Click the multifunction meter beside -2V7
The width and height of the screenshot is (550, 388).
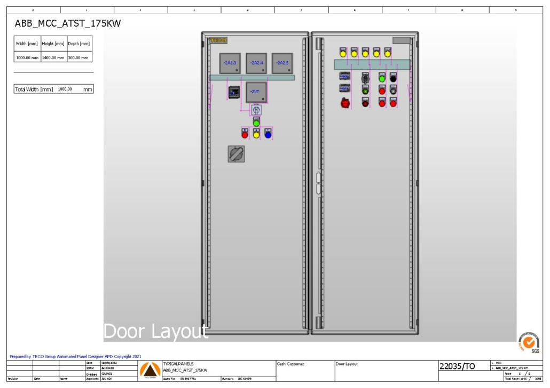tap(234, 92)
